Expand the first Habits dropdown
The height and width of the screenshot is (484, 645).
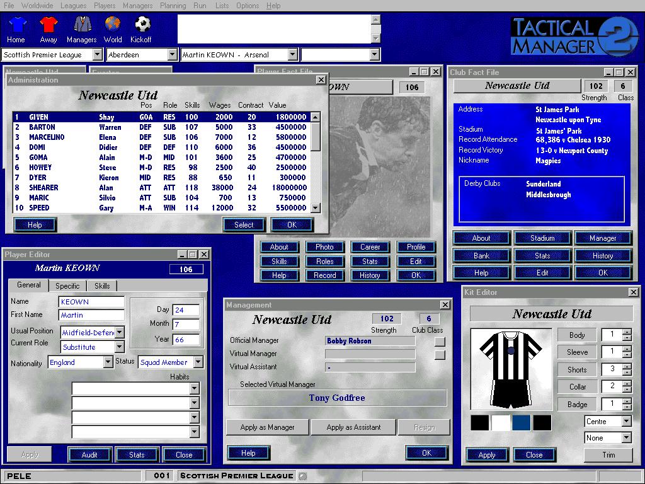pos(195,388)
